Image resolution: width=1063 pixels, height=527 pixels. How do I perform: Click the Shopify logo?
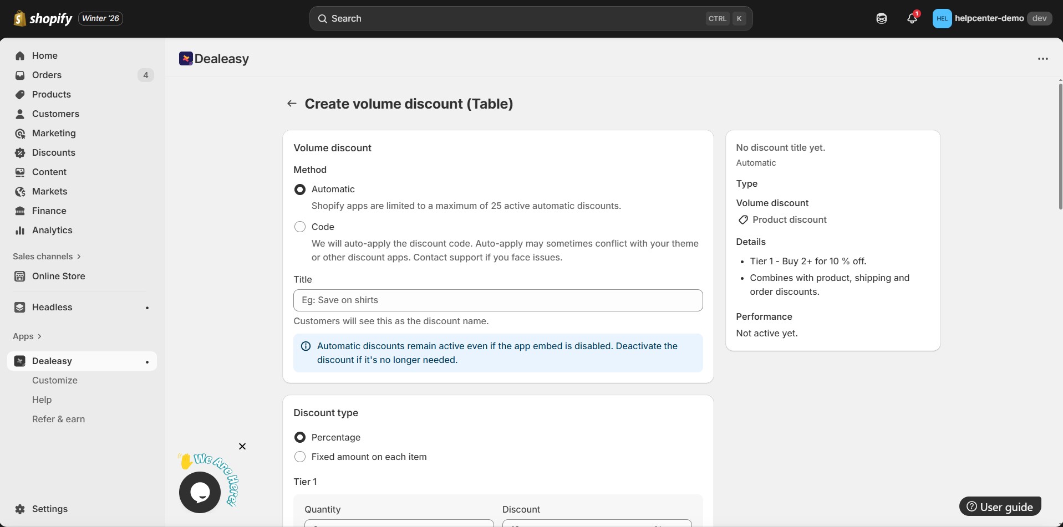43,18
